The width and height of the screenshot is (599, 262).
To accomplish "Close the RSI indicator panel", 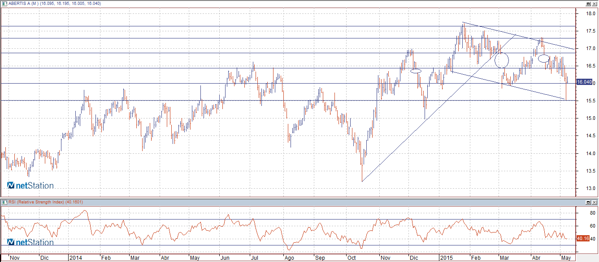I will pyautogui.click(x=594, y=203).
